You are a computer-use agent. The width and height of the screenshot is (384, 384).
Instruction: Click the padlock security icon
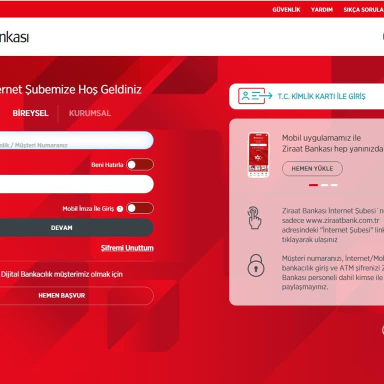[256, 265]
